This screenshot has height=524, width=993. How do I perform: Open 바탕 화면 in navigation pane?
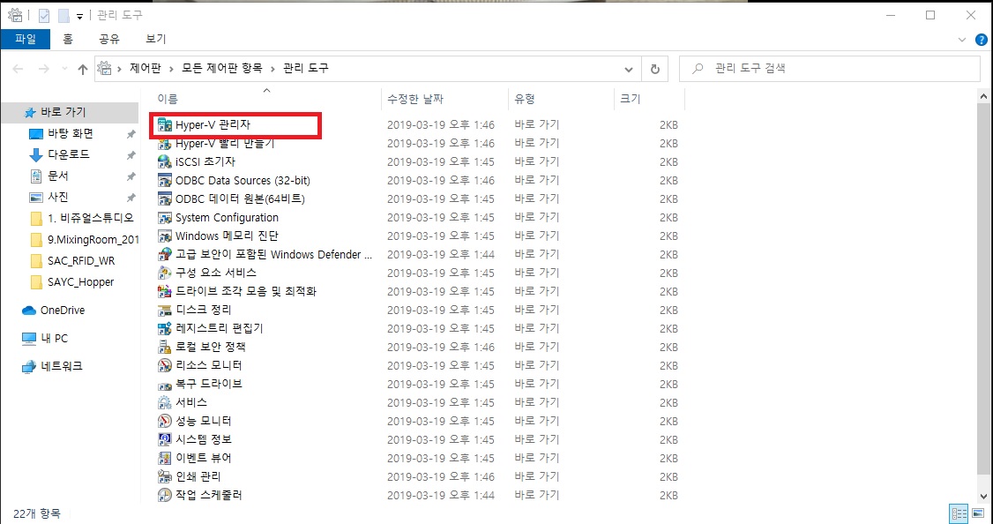point(69,134)
